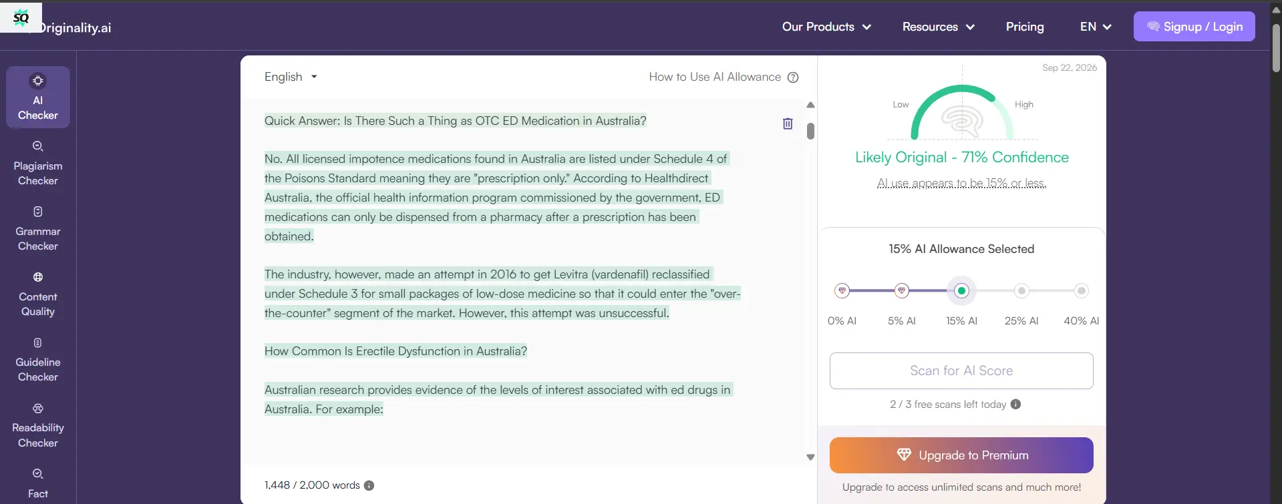Image resolution: width=1282 pixels, height=504 pixels.
Task: Click the How Common Is Erectile Dysfunction heading
Action: [395, 351]
